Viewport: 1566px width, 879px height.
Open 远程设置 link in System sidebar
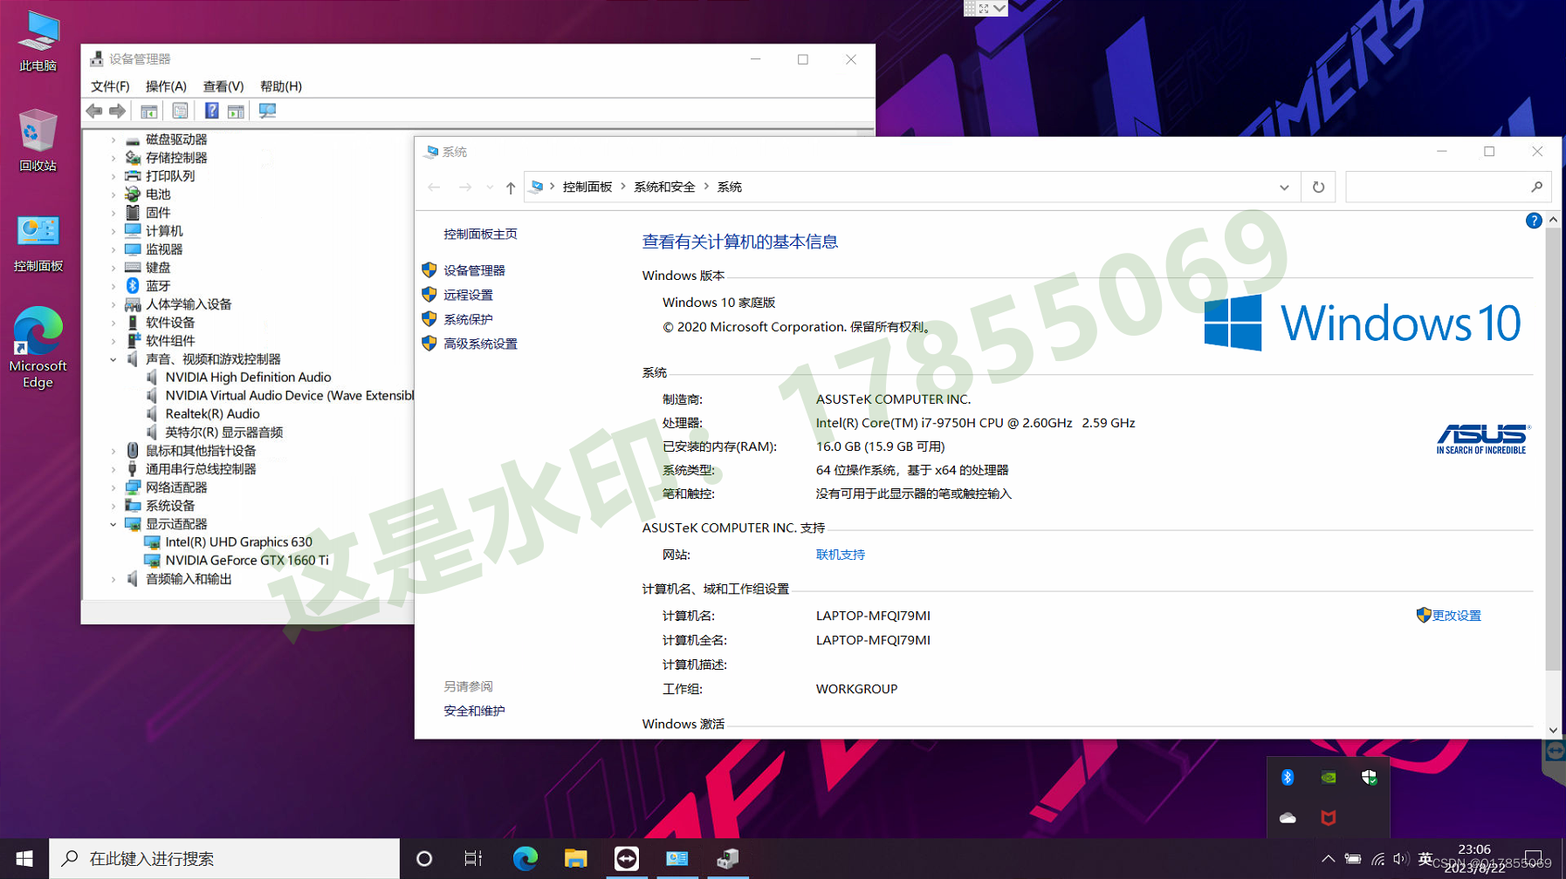click(x=468, y=295)
